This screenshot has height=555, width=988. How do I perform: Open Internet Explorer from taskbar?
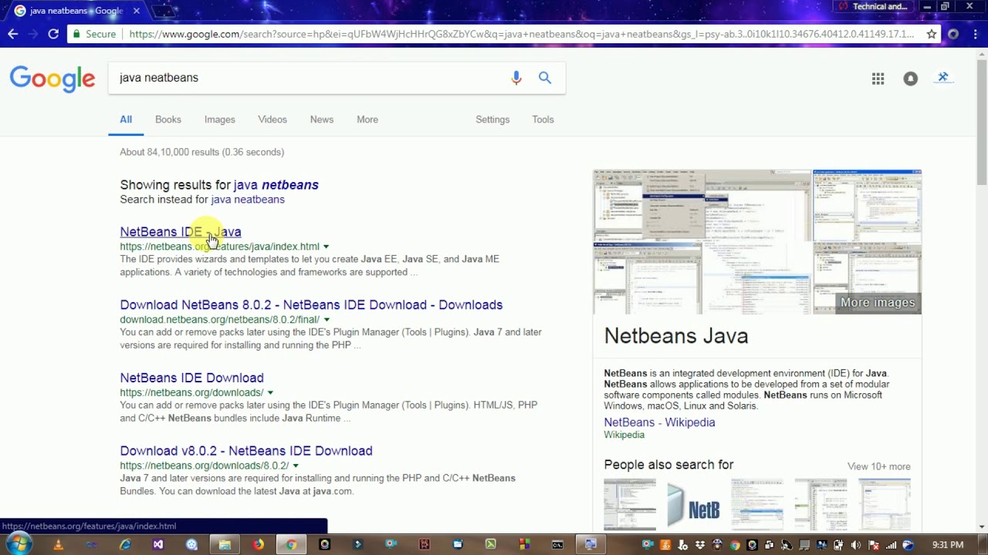[x=125, y=544]
